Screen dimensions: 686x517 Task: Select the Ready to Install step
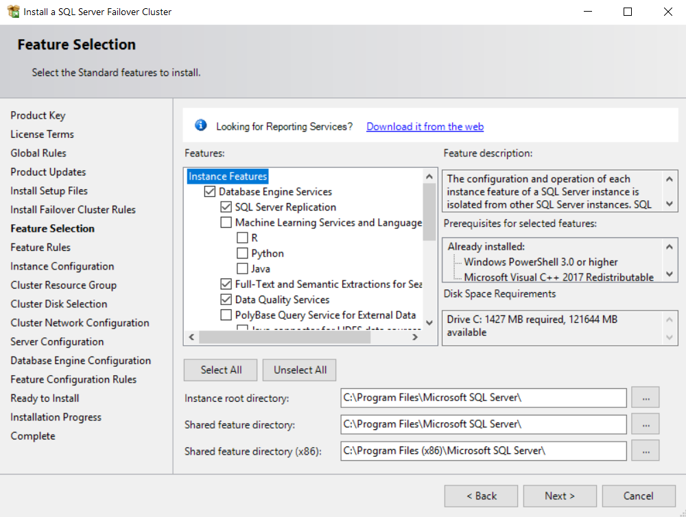click(x=45, y=398)
